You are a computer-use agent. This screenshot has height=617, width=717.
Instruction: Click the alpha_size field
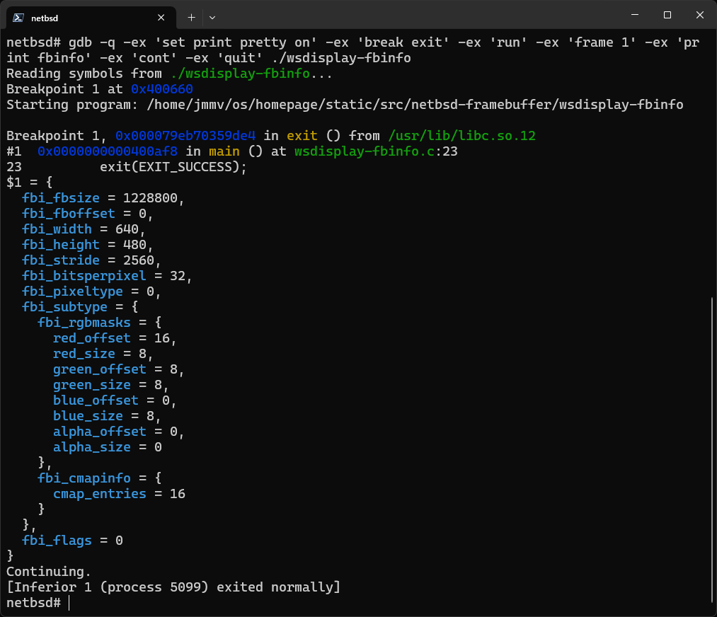click(92, 446)
